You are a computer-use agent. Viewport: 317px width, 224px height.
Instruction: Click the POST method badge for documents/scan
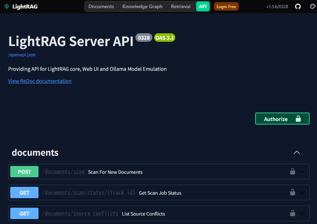click(x=24, y=172)
